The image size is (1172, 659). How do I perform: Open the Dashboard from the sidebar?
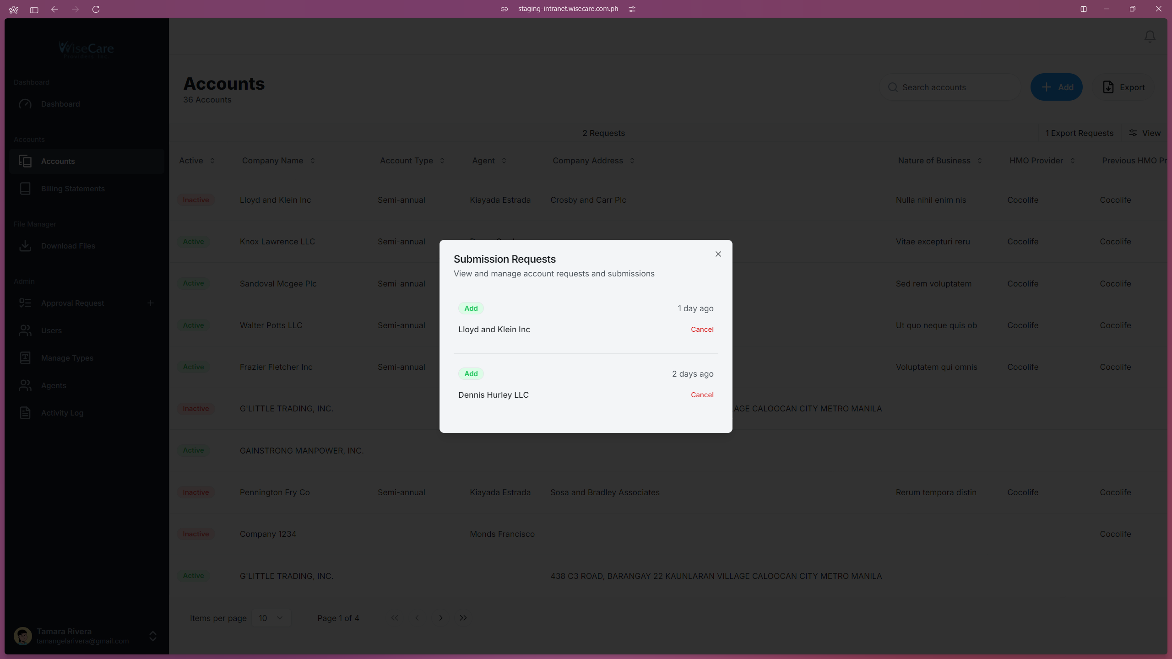pos(60,104)
